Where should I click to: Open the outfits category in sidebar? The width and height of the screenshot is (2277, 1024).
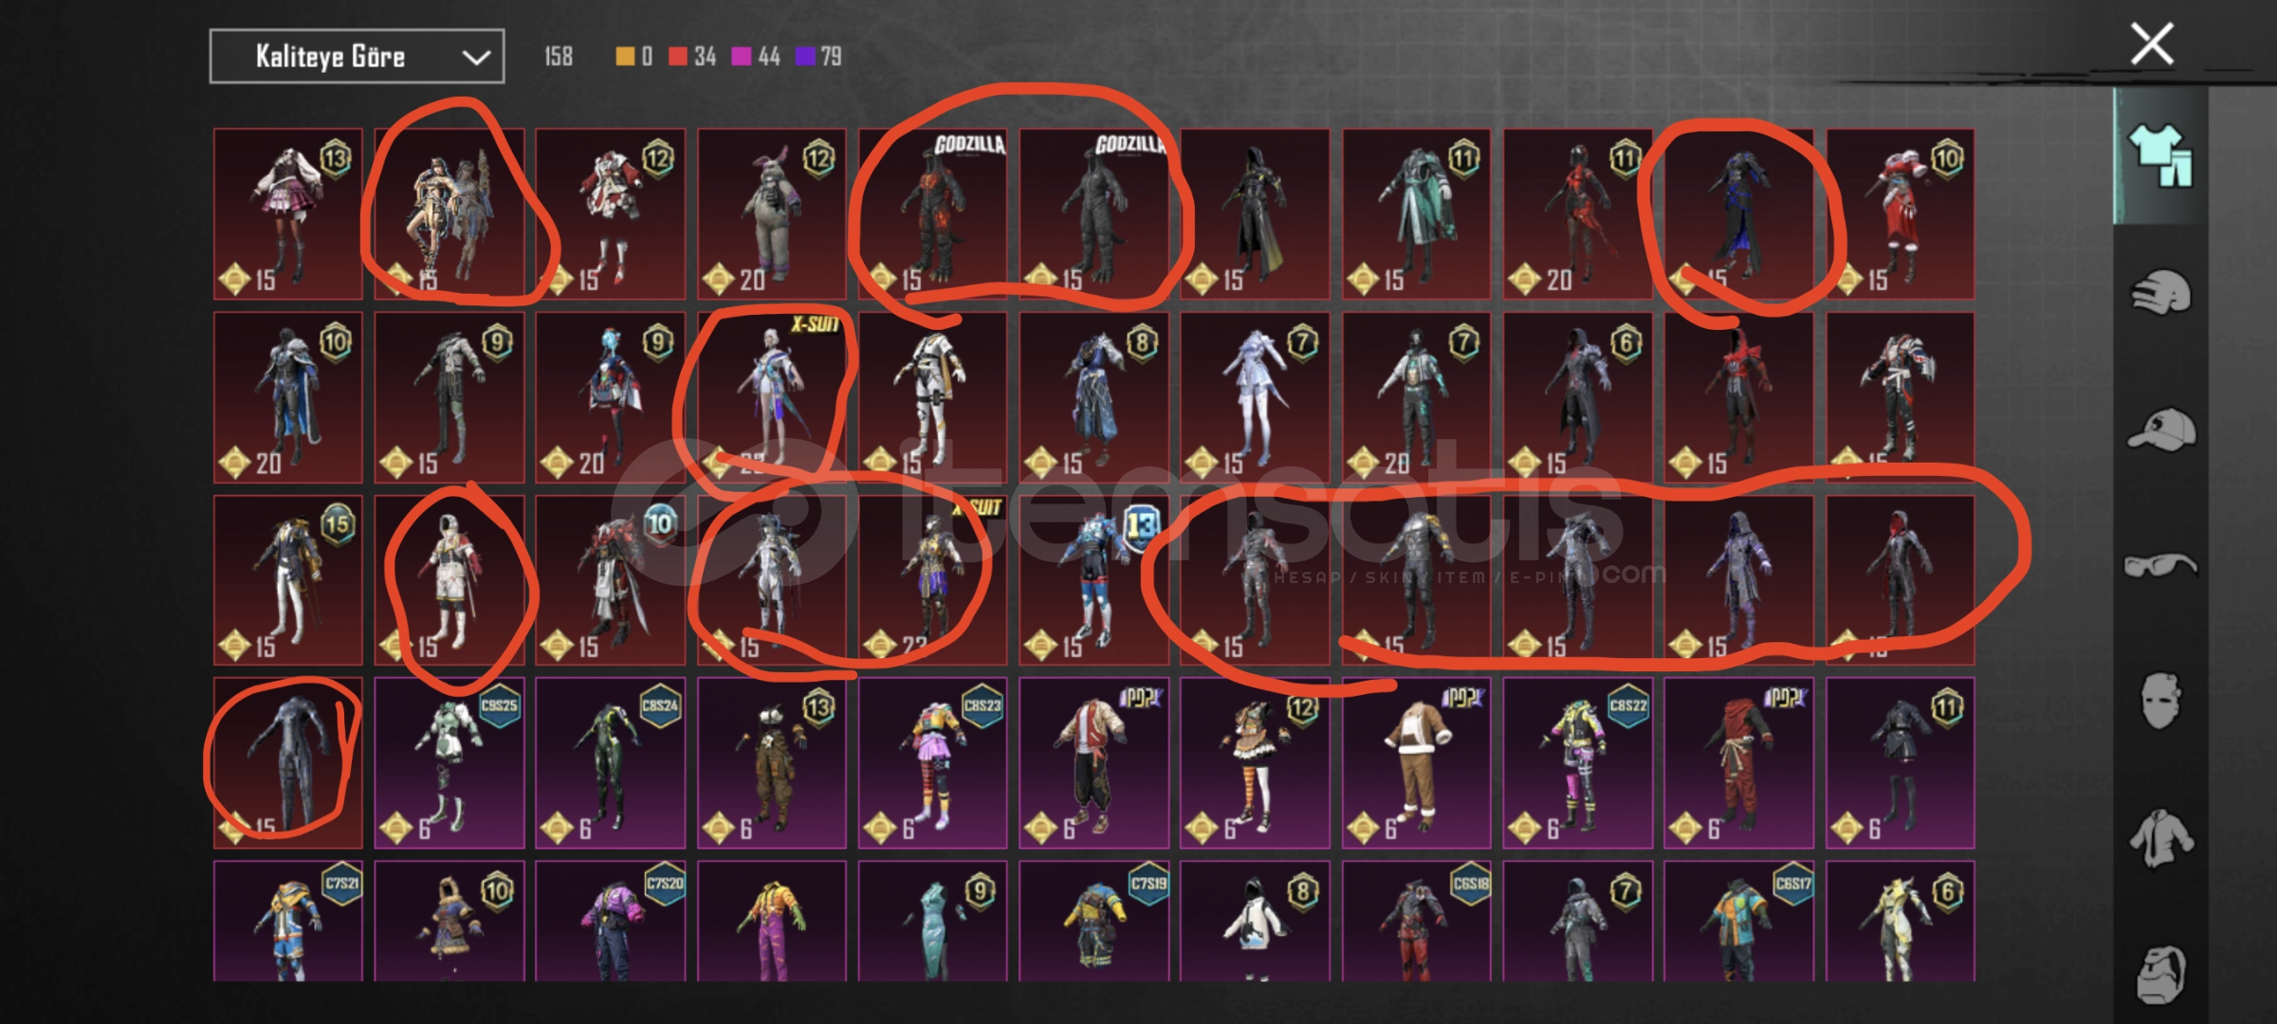coord(2161,155)
